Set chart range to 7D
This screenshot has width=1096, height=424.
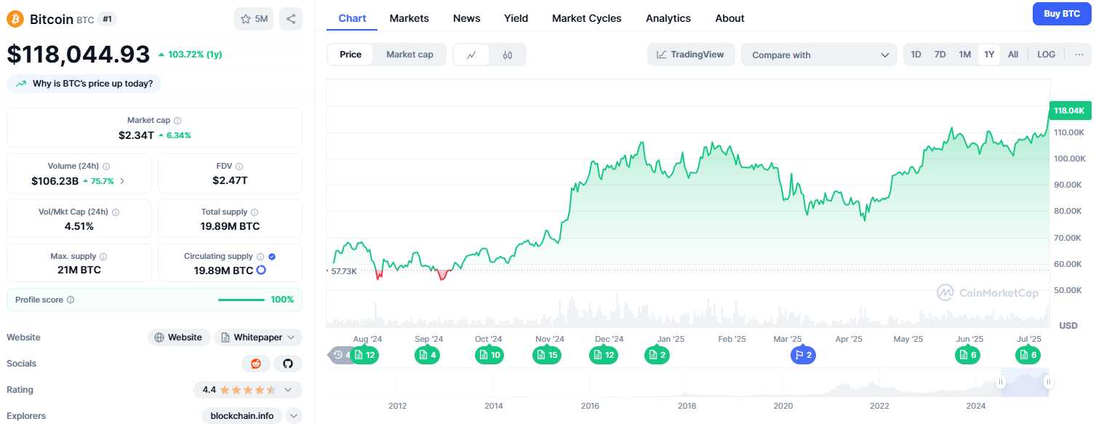click(940, 55)
